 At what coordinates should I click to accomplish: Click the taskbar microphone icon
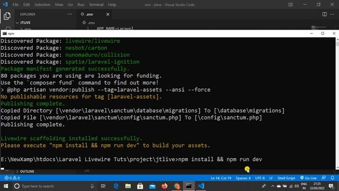pyautogui.click(x=92, y=186)
